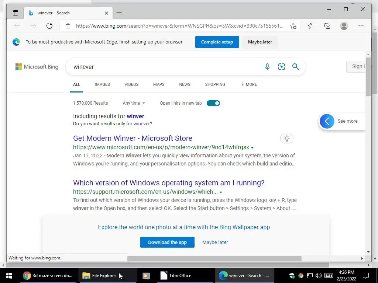Open Get Modern Winver - Microsoft Store result
The width and height of the screenshot is (378, 283).
click(x=133, y=138)
